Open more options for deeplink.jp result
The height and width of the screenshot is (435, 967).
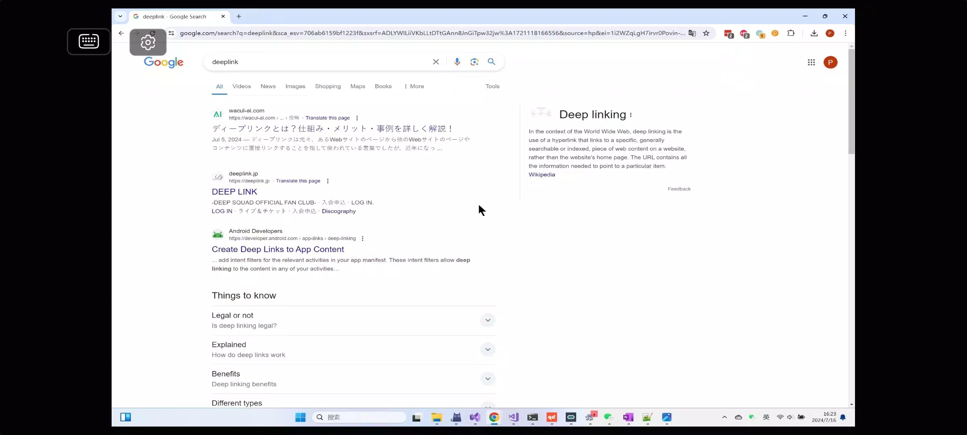(x=328, y=181)
